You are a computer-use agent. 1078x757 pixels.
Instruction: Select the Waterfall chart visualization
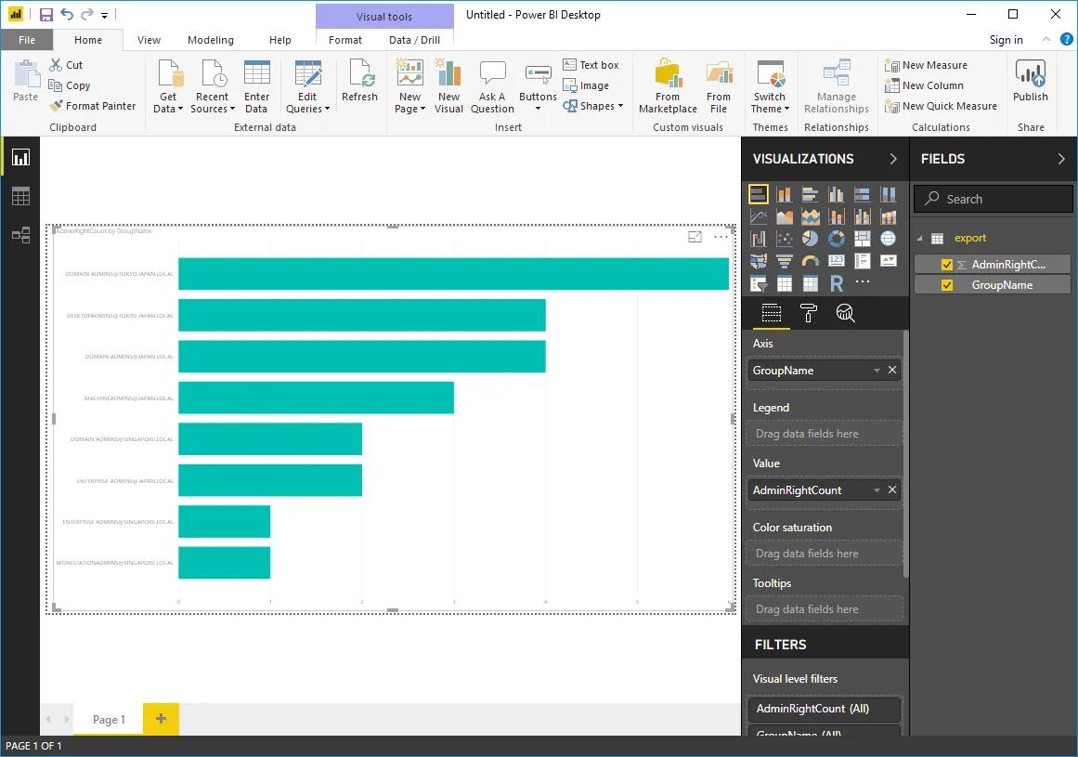click(x=759, y=239)
